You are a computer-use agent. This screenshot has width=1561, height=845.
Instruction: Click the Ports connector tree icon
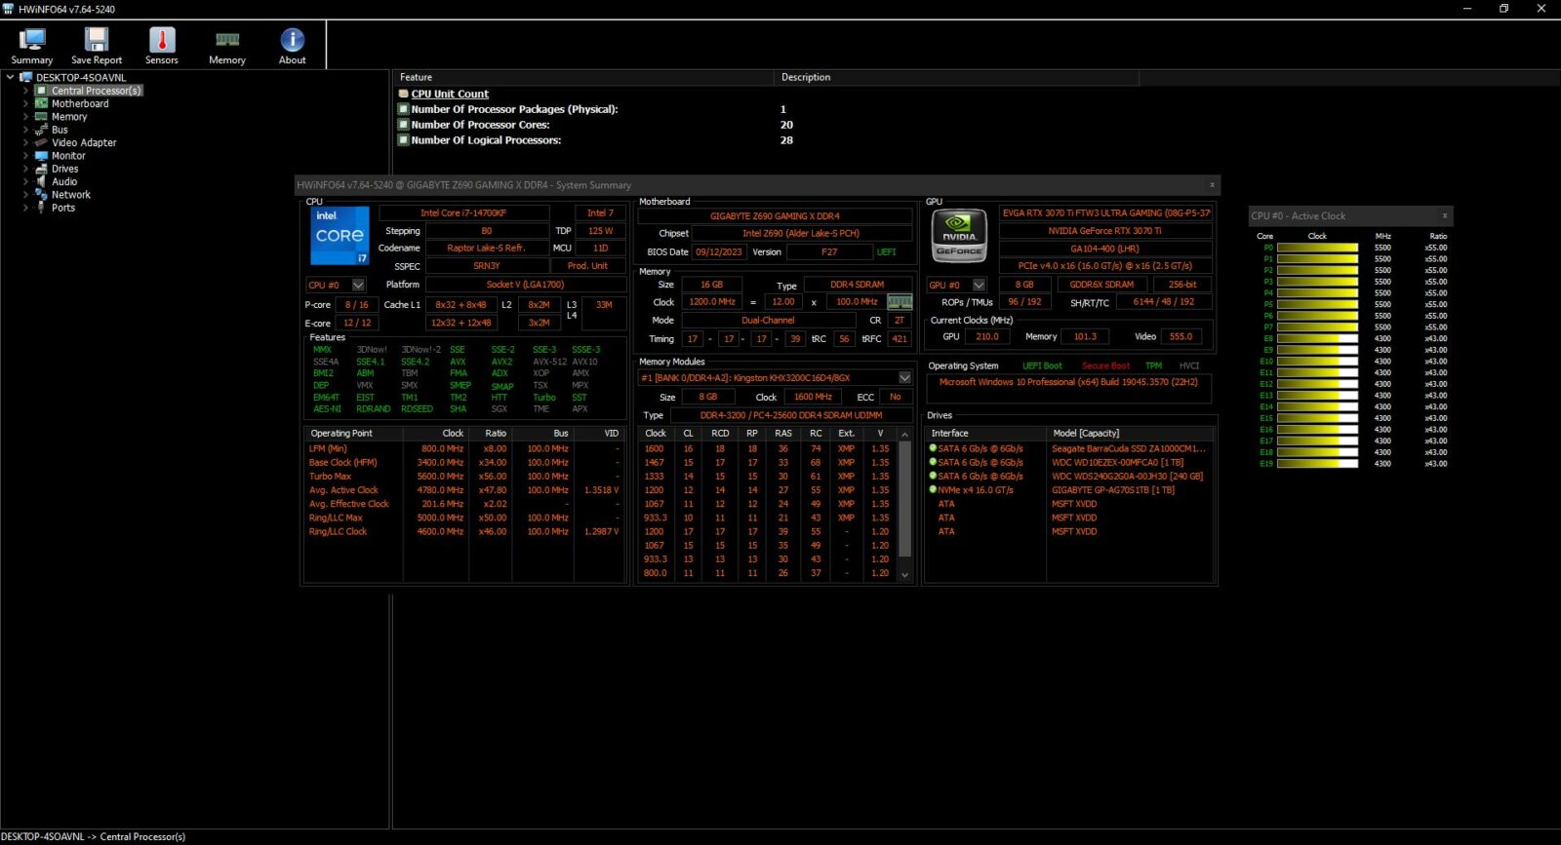pyautogui.click(x=41, y=208)
